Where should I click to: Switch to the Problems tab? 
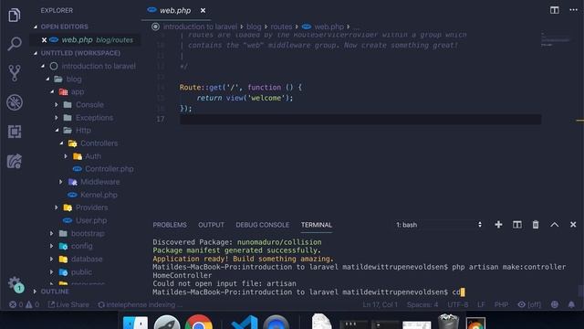click(170, 225)
